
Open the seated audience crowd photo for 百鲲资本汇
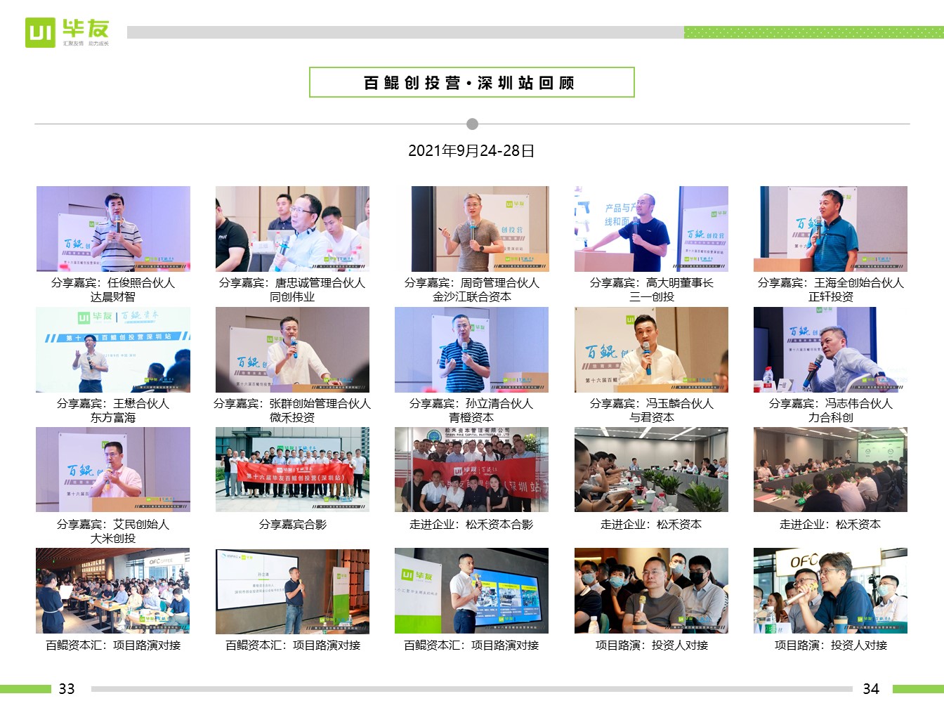point(113,590)
